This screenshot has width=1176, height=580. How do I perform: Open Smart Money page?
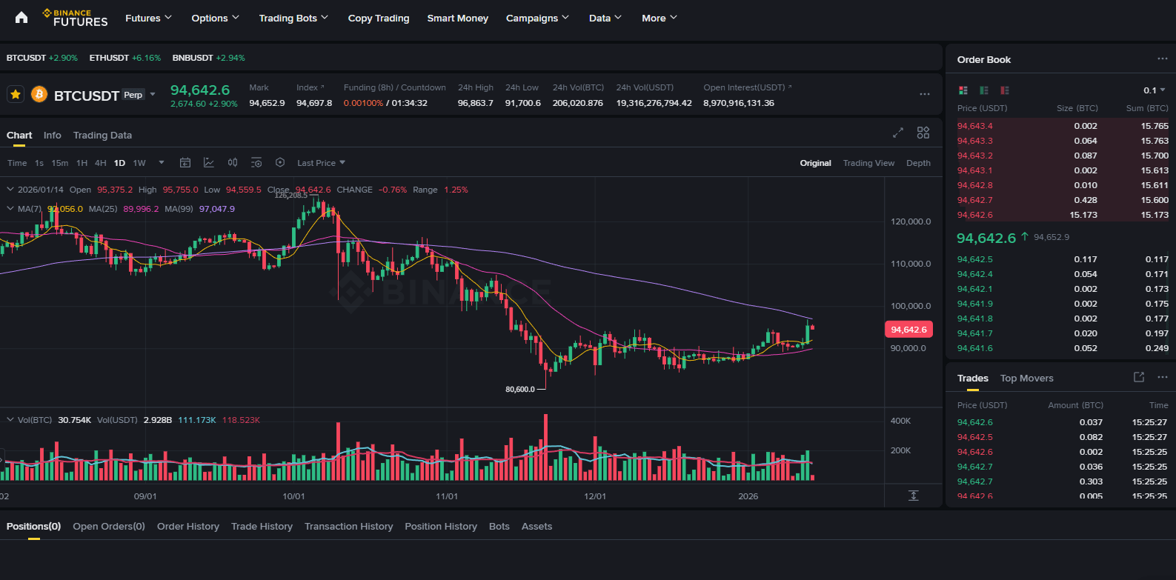pyautogui.click(x=458, y=18)
